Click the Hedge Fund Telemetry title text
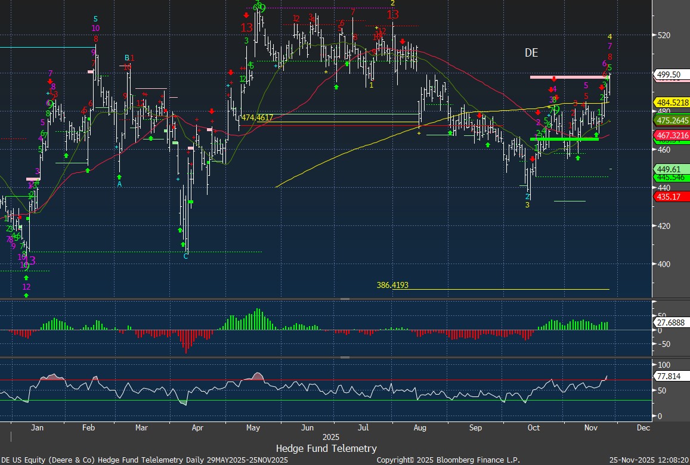Viewport: 690px width, 465px height. (x=326, y=448)
